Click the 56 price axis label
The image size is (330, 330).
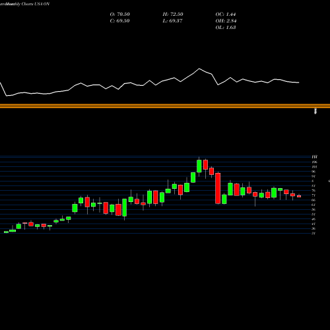tap(313, 210)
